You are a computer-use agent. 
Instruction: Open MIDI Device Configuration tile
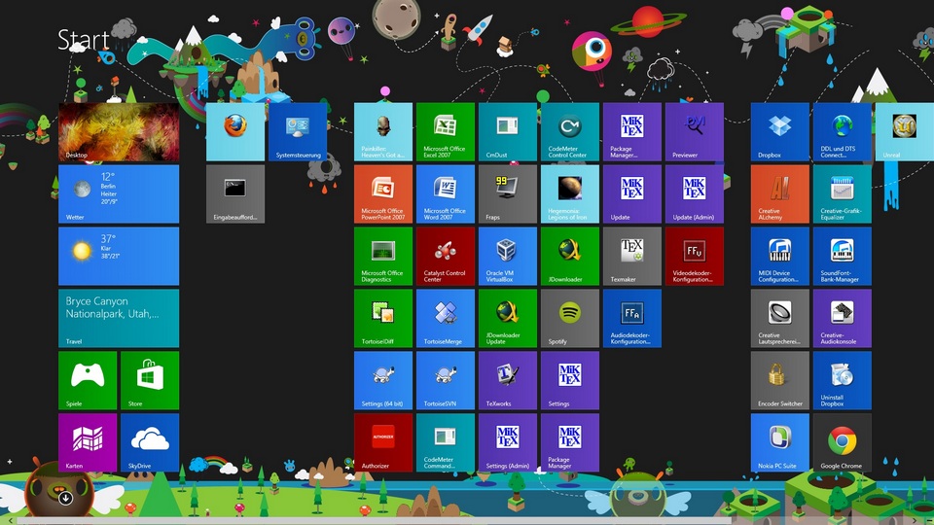coord(779,256)
